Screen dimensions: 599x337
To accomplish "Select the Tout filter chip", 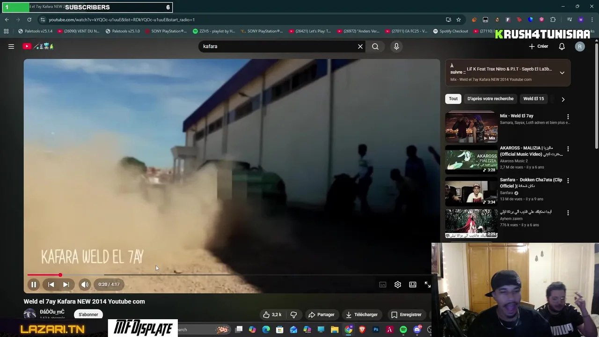I will point(453,99).
